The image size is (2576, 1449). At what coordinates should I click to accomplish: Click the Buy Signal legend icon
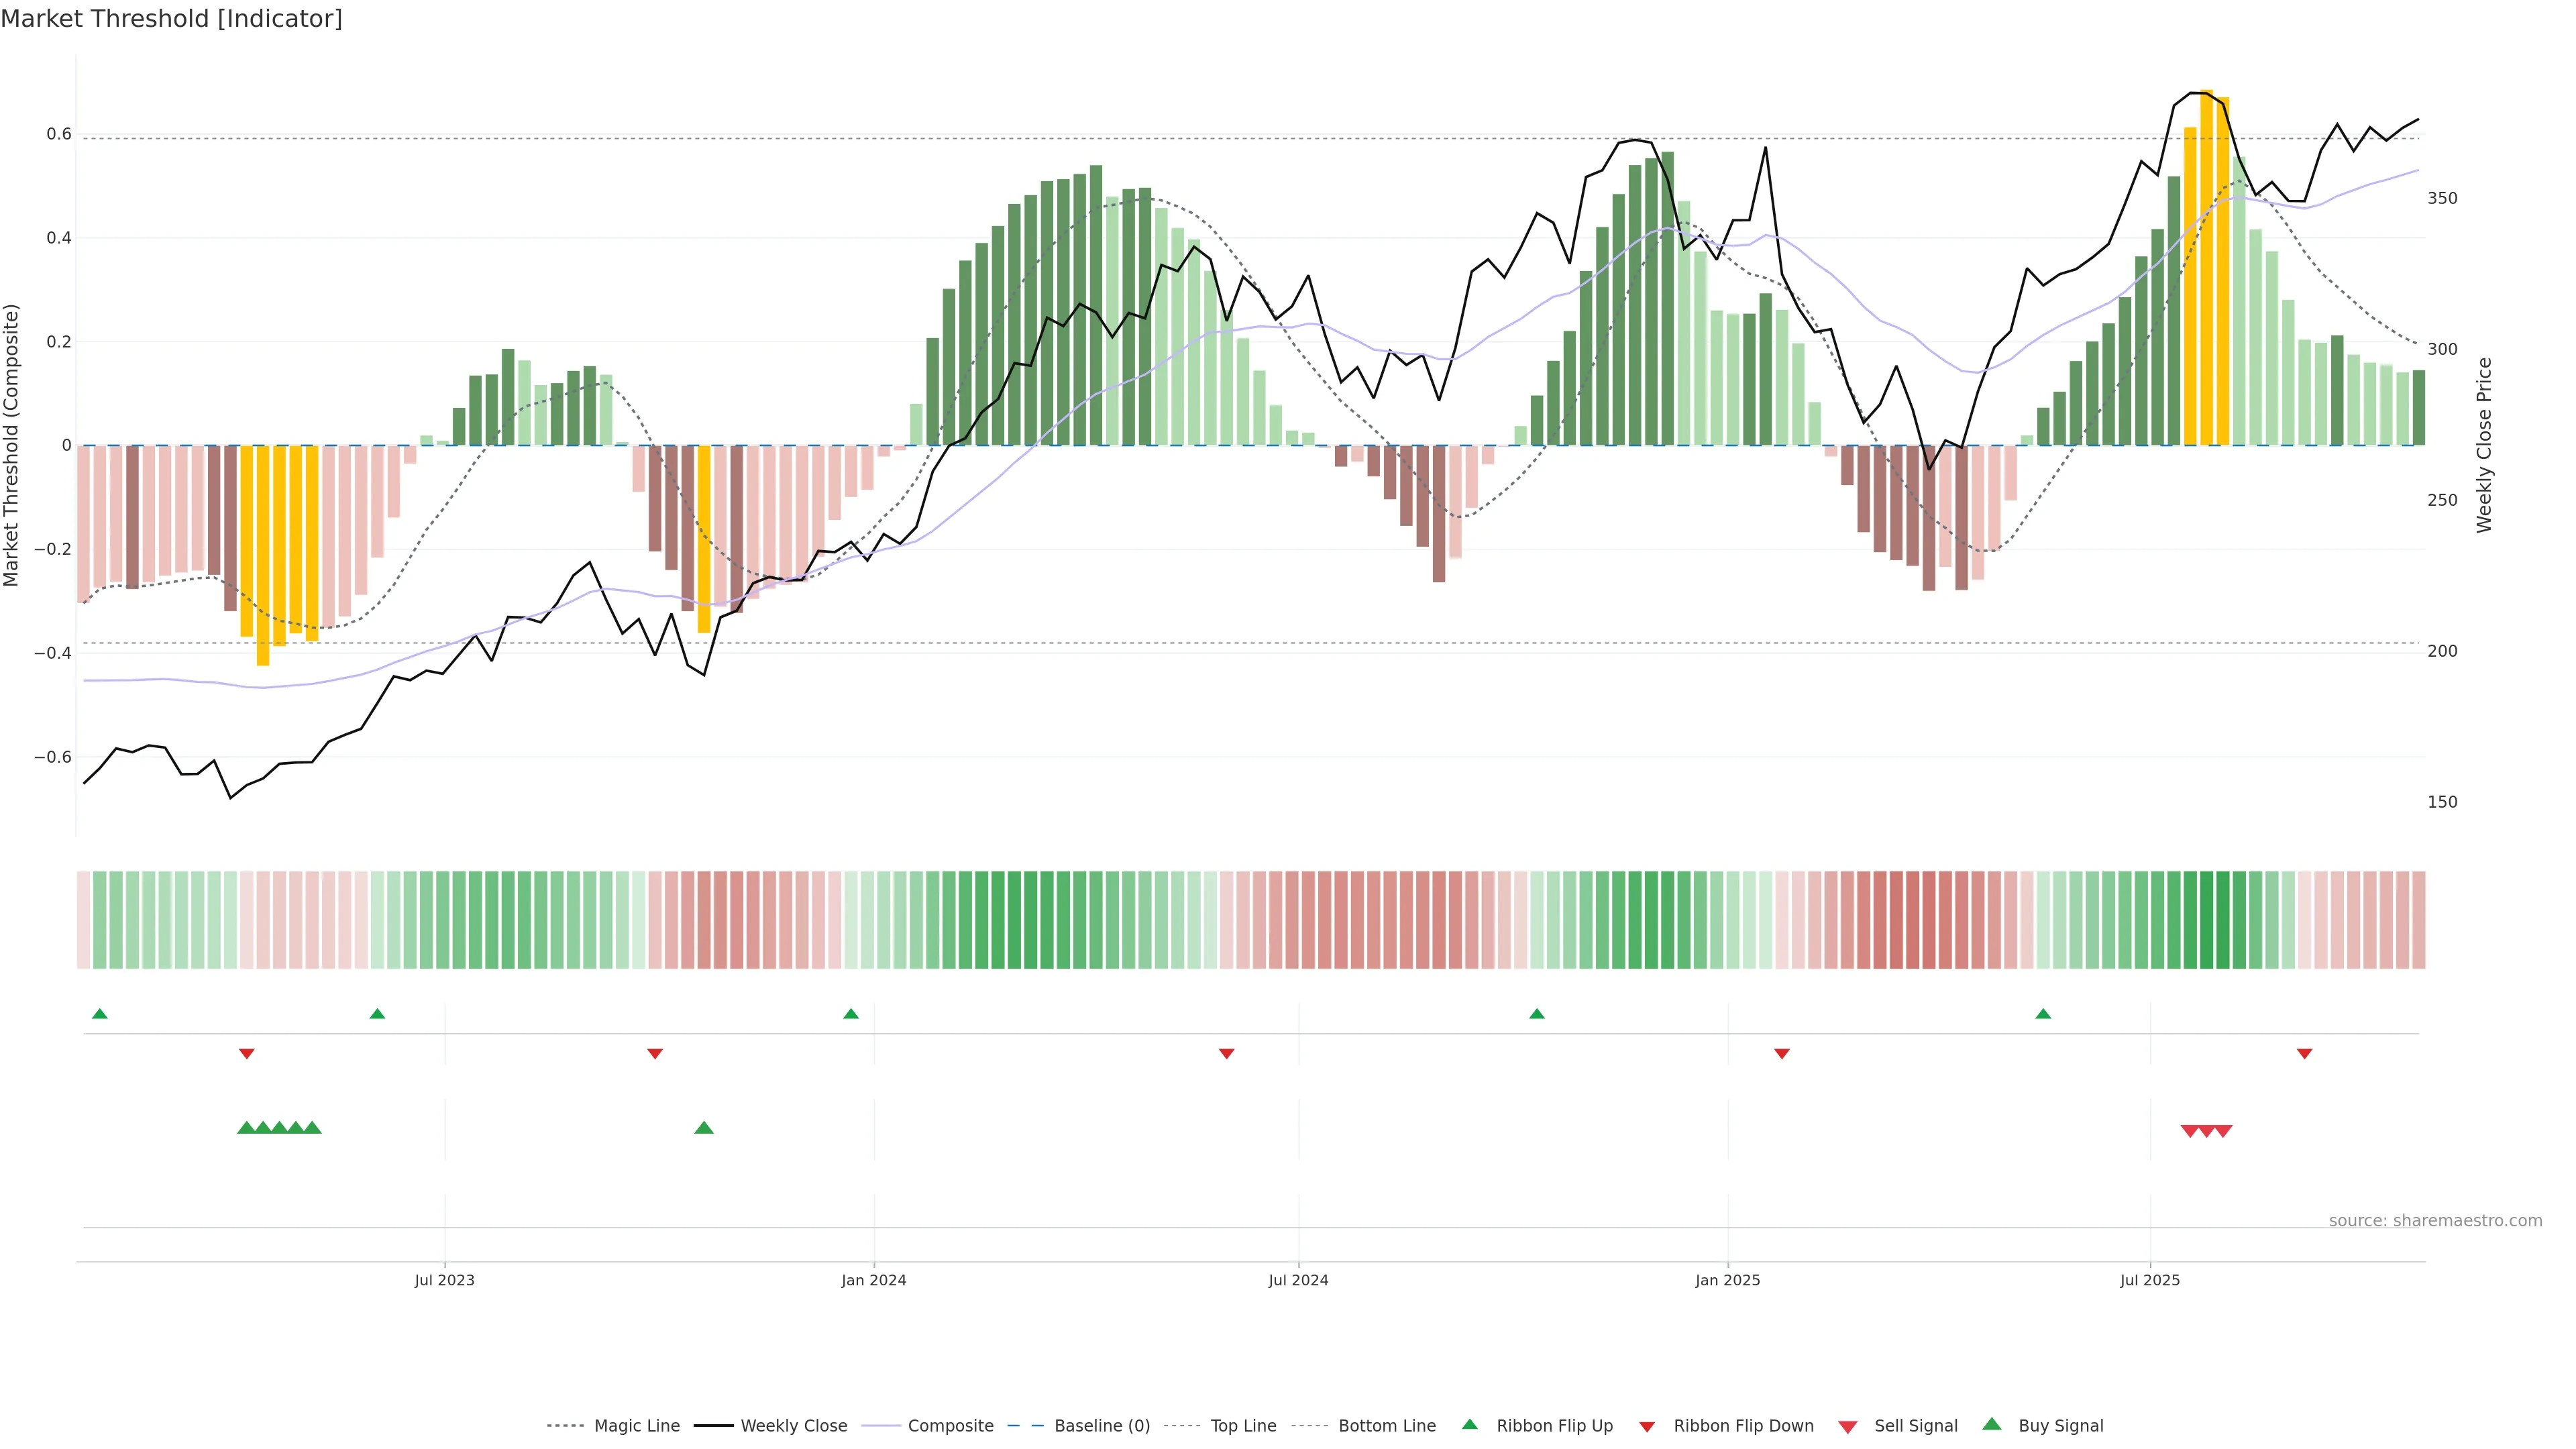[x=1992, y=1424]
